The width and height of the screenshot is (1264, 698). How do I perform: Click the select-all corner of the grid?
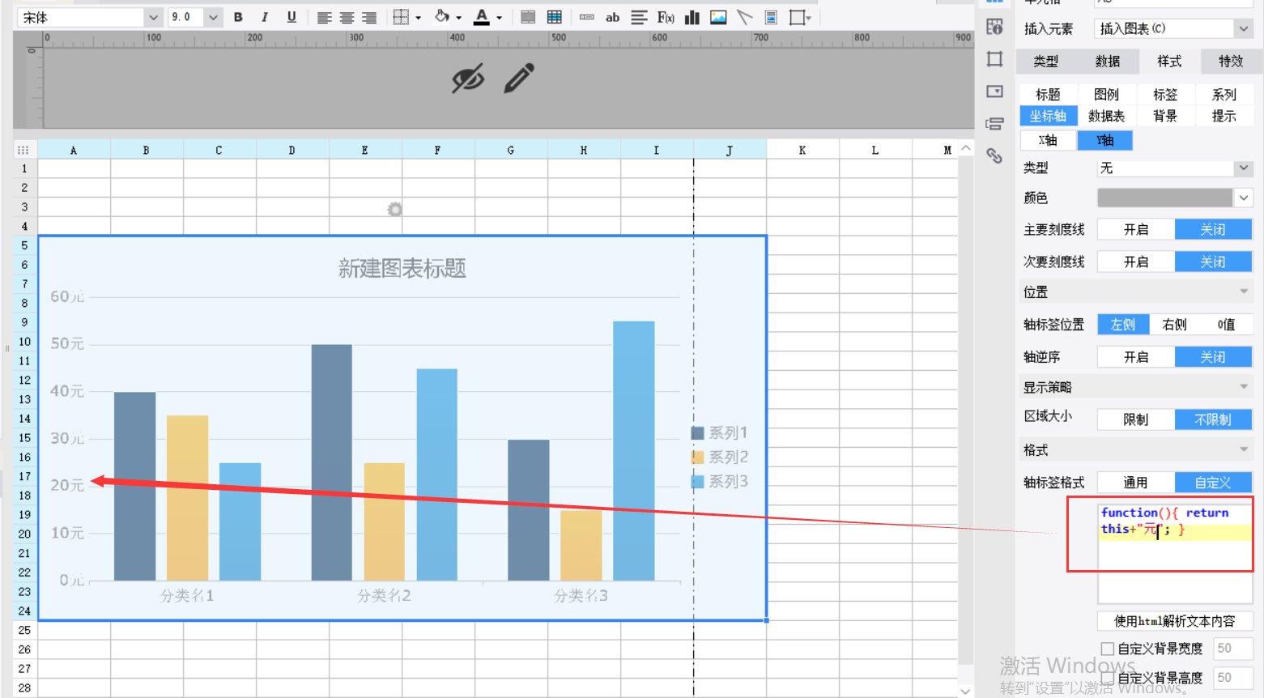point(23,150)
